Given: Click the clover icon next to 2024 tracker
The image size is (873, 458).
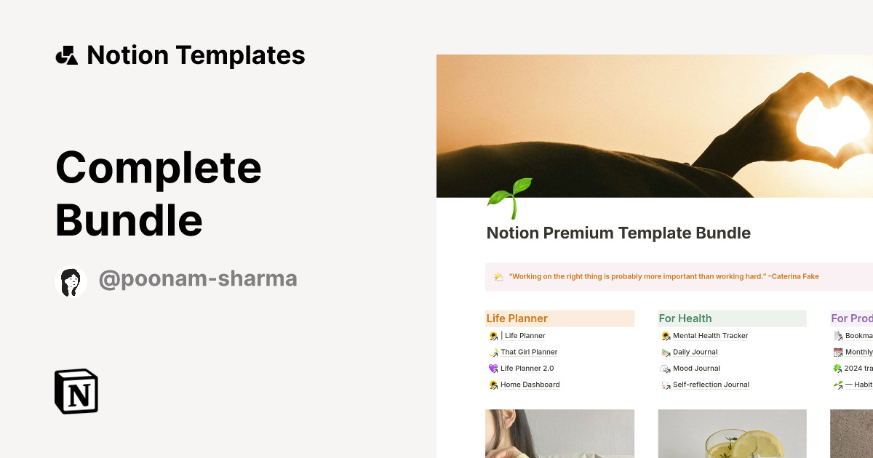Looking at the screenshot, I should (838, 368).
